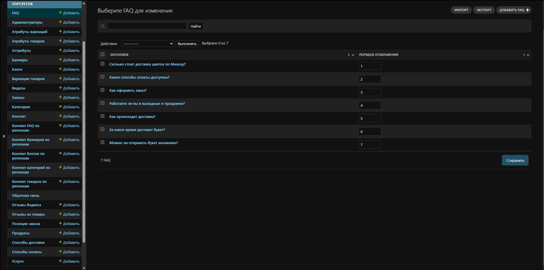Click the add icon beside Баннеры
This screenshot has width=544, height=270.
60,60
